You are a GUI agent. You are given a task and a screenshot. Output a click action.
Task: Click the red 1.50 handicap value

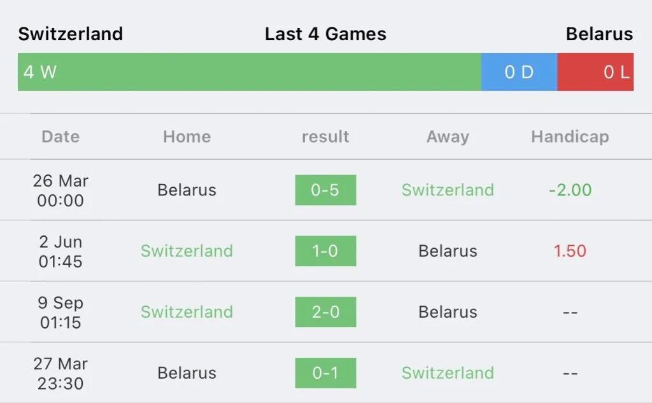570,251
